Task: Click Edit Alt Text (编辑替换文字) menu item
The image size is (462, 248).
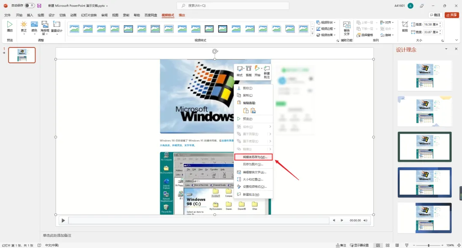Action: (253, 172)
